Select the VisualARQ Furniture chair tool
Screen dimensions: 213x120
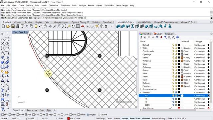(x=165, y=26)
